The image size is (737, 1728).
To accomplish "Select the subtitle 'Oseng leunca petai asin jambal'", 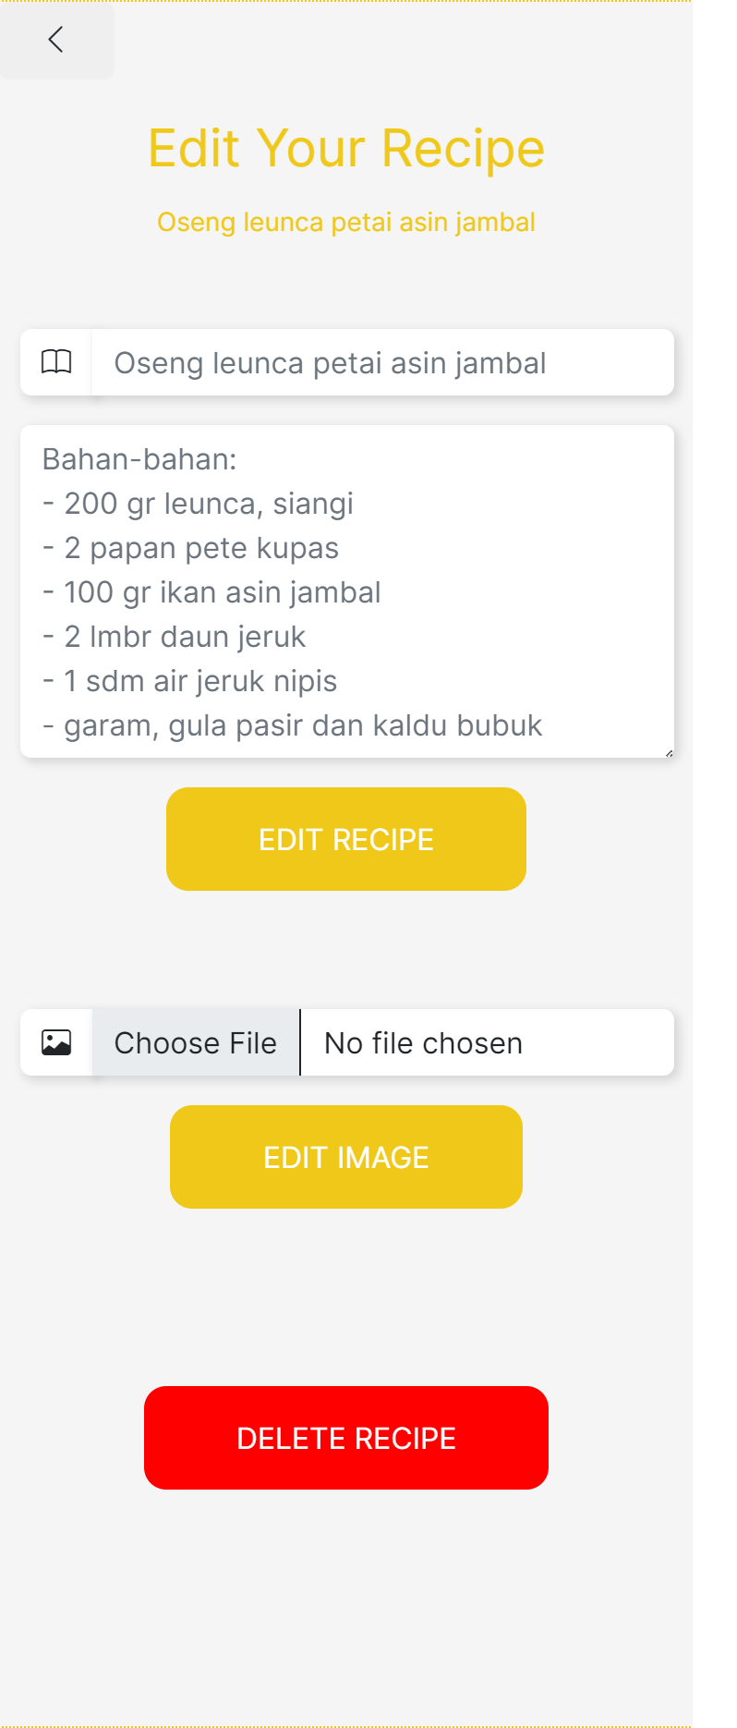I will click(x=346, y=222).
